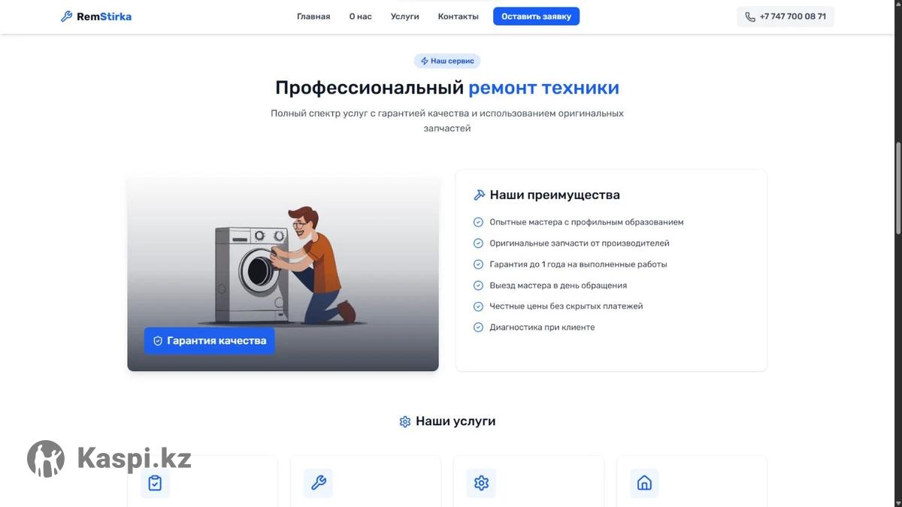Viewport: 902px width, 507px height.
Task: Click the wrench icon next to Наши преимущества
Action: [479, 195]
